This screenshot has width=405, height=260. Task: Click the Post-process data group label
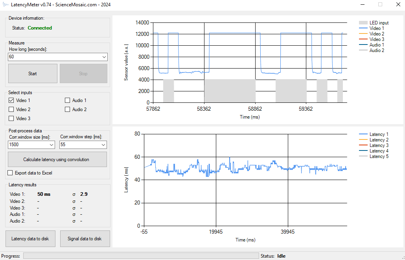(x=25, y=131)
